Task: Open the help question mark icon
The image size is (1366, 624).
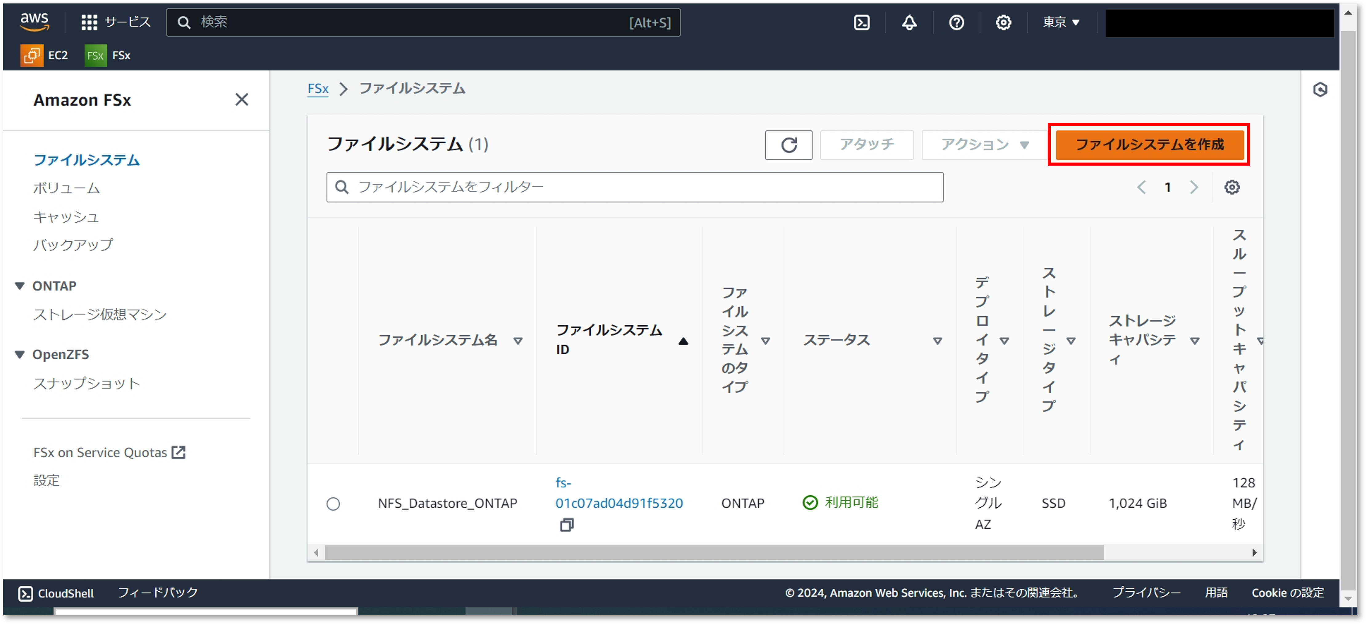Action: [956, 22]
